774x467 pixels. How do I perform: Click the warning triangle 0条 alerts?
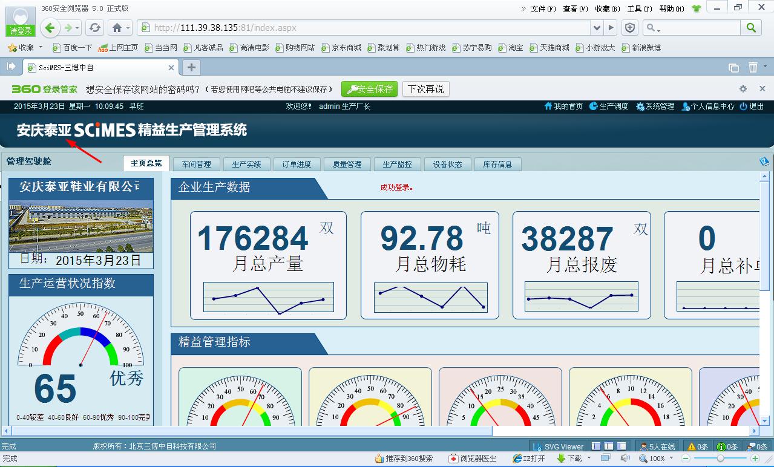point(697,446)
